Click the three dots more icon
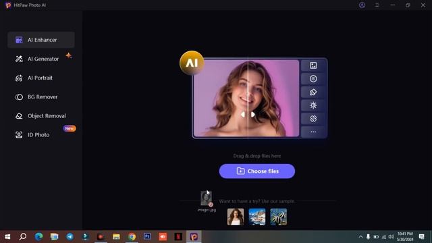Screen dimensions: 432x243 [x=313, y=132]
